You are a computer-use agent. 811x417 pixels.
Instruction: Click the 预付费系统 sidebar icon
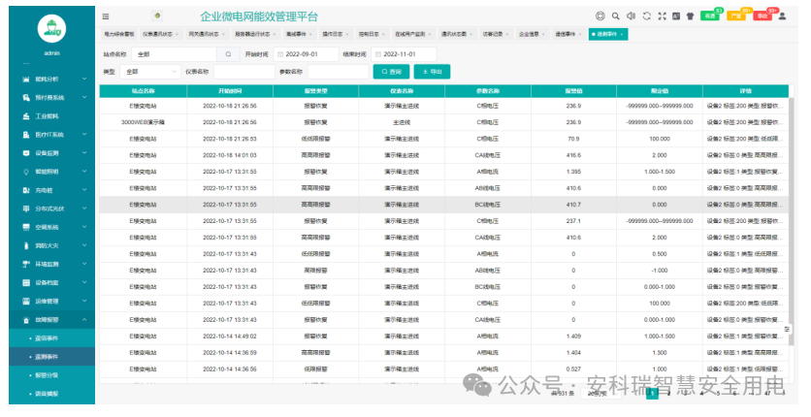click(x=26, y=98)
